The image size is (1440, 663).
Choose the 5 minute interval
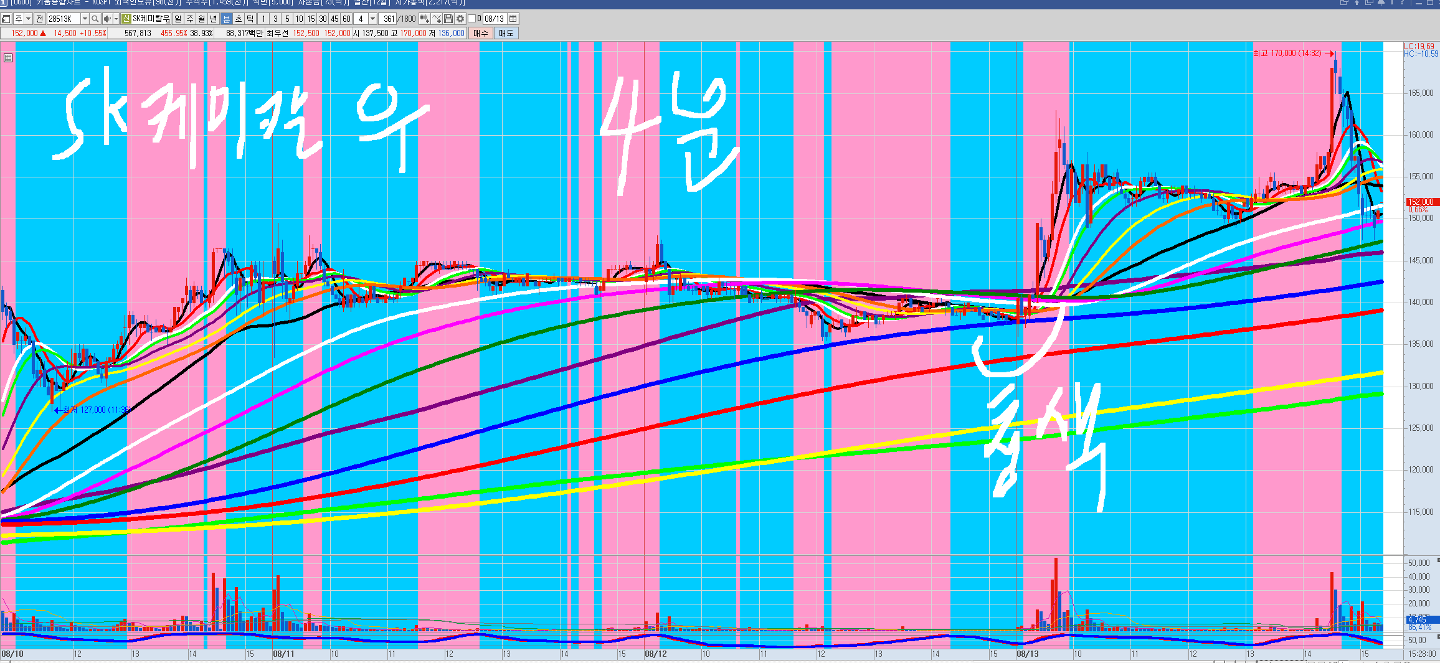[x=287, y=19]
